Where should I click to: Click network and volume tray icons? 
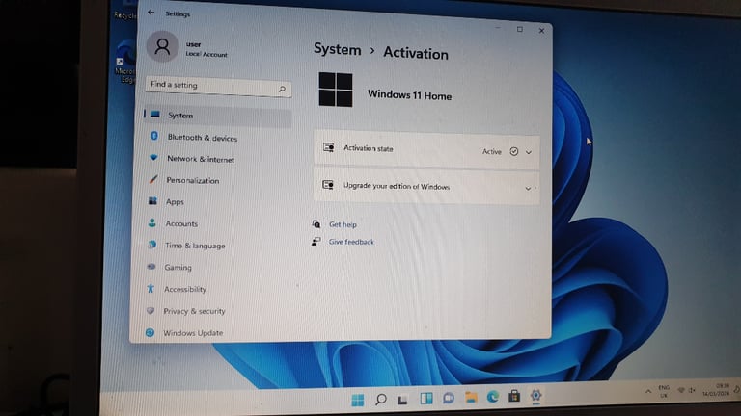pos(686,390)
